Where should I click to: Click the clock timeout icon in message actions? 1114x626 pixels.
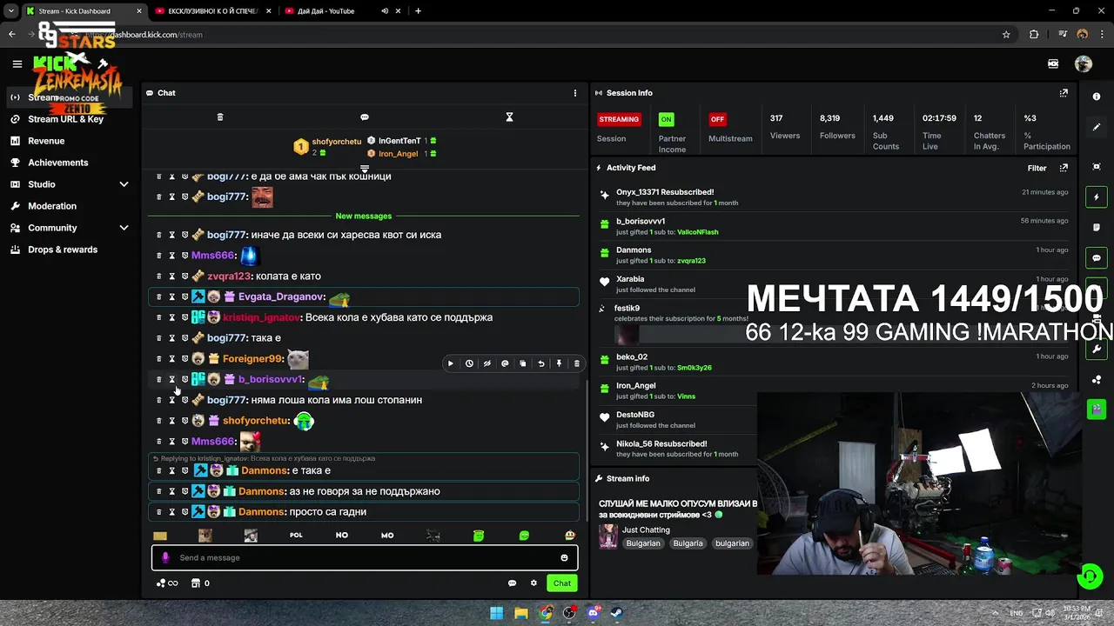pyautogui.click(x=469, y=363)
